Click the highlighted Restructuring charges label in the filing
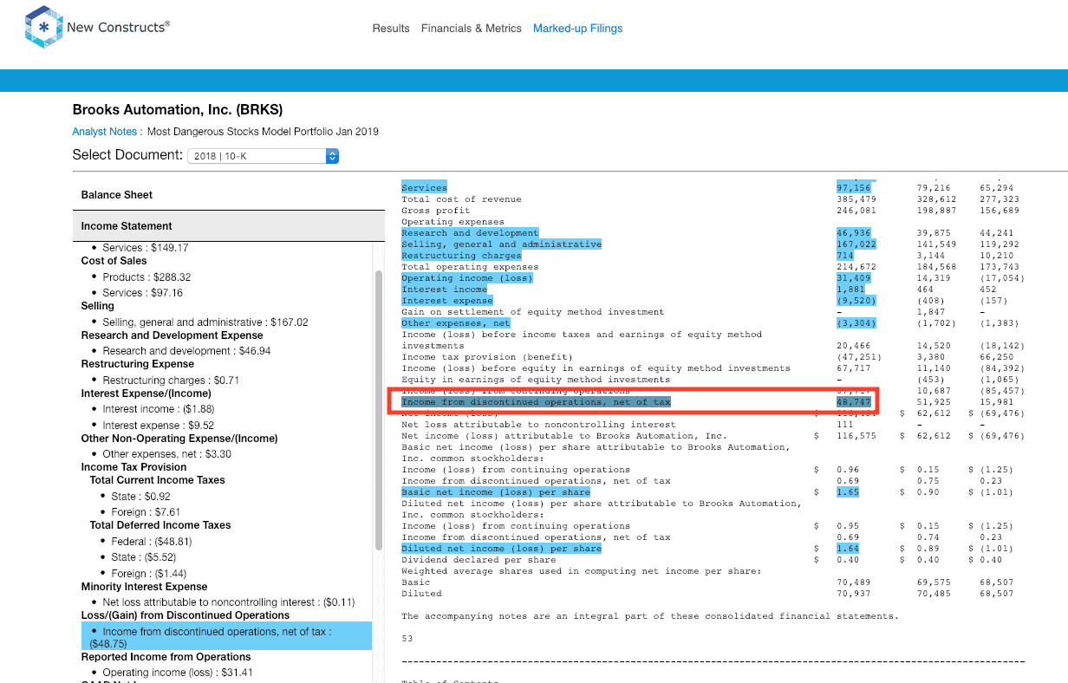Screen dimensions: 1068x683 click(x=461, y=256)
